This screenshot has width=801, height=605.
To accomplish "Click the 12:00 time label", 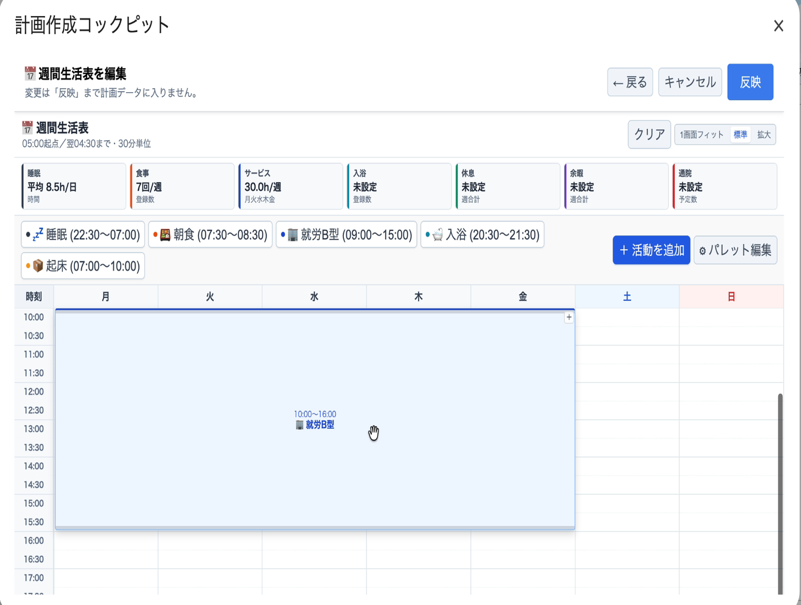I will point(34,392).
